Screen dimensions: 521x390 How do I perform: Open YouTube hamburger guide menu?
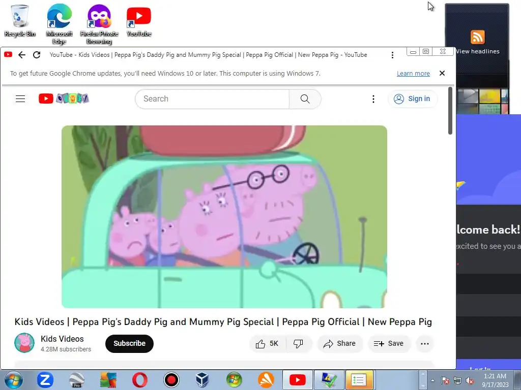pos(20,99)
